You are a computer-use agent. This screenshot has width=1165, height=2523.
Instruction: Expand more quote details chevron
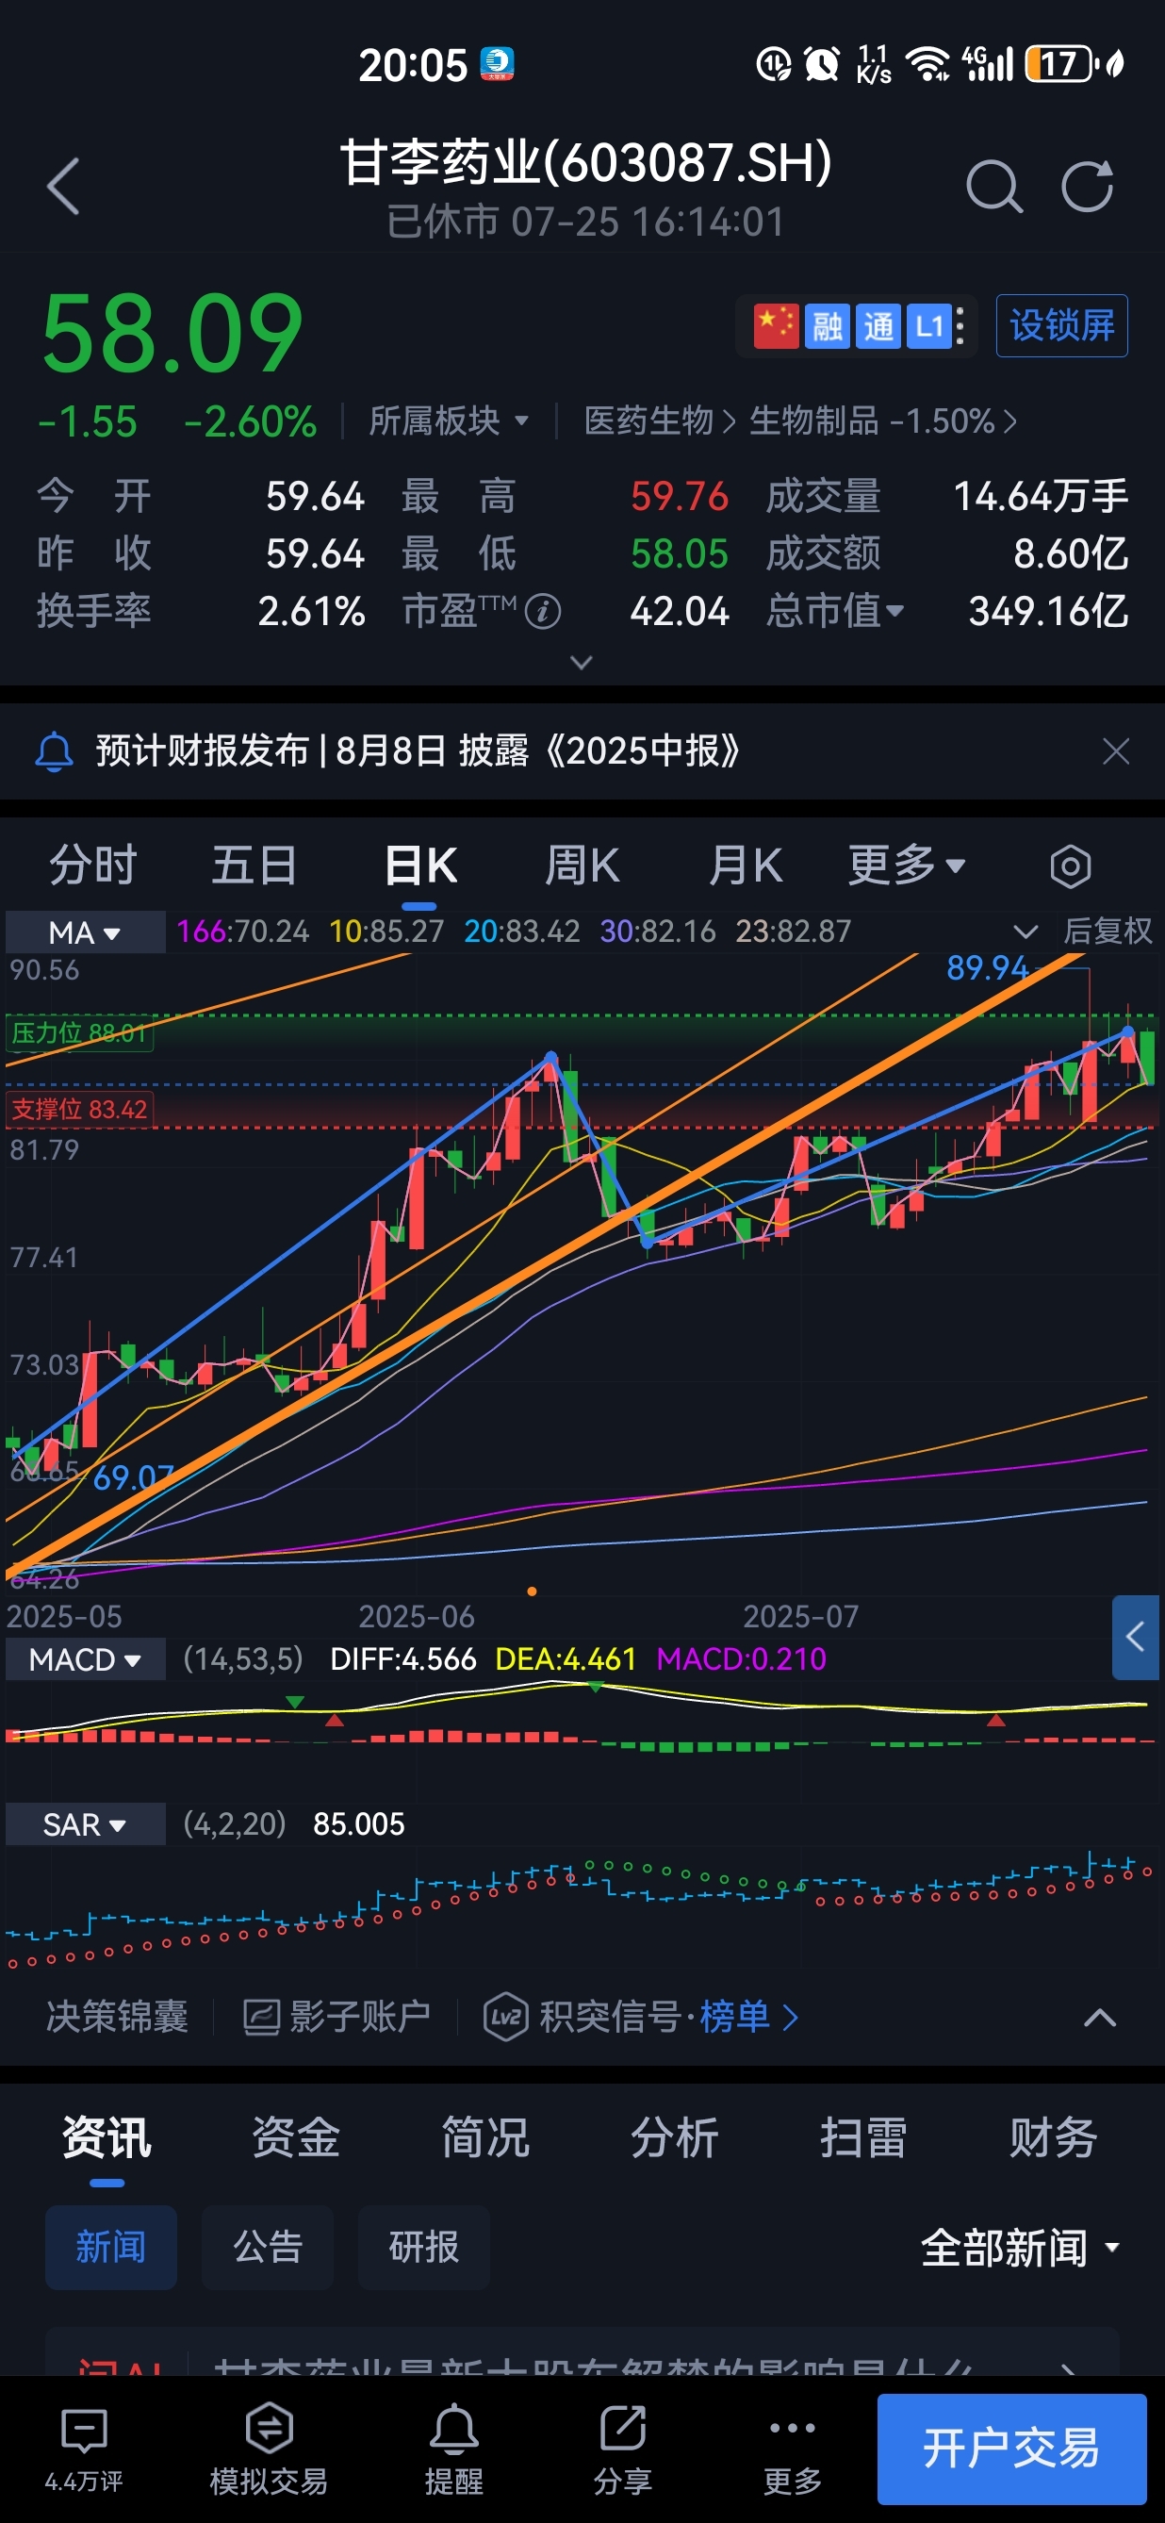click(x=582, y=663)
